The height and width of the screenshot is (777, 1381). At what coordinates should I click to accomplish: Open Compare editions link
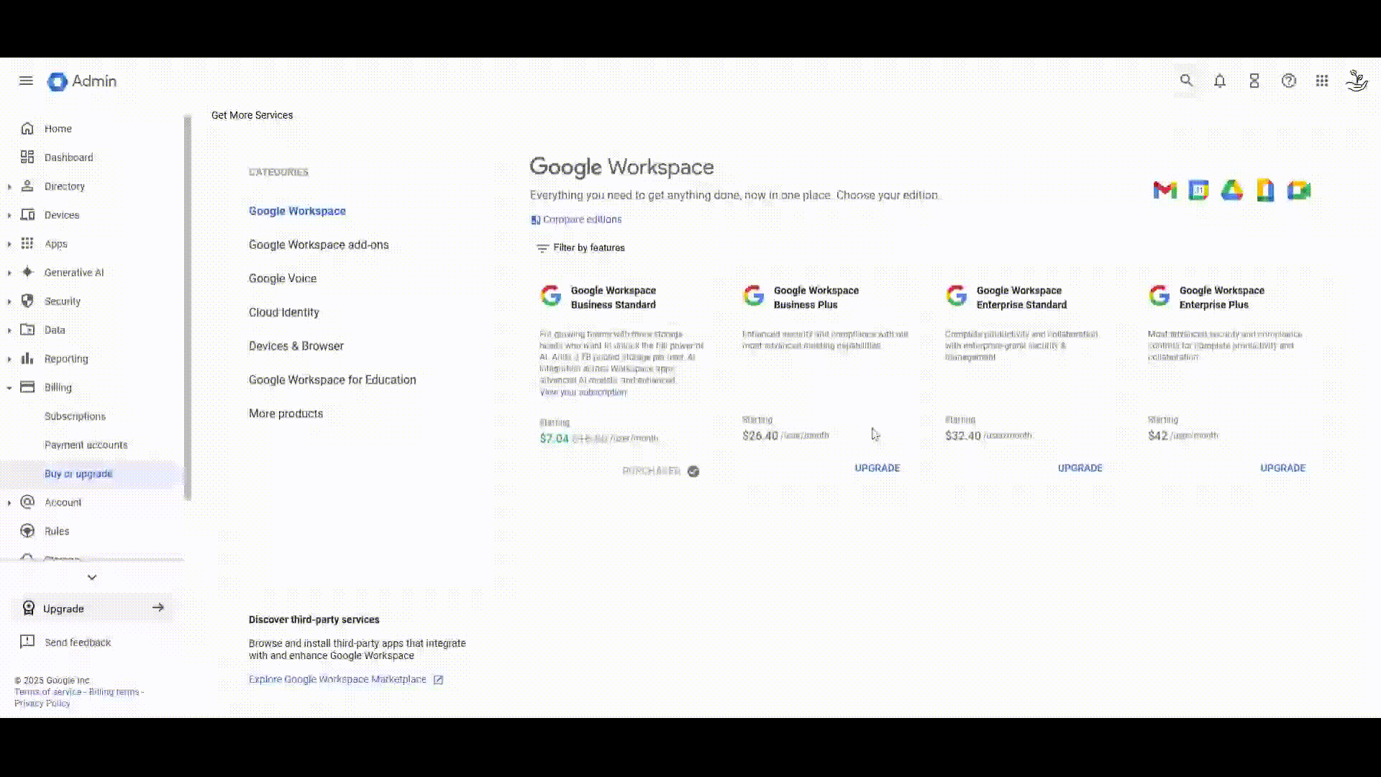click(576, 220)
